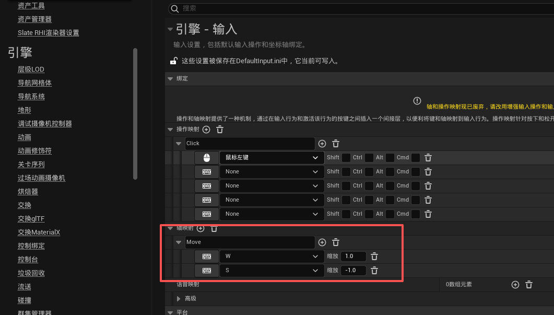Clear all mappings with the 操作映射 trash icon

click(220, 130)
